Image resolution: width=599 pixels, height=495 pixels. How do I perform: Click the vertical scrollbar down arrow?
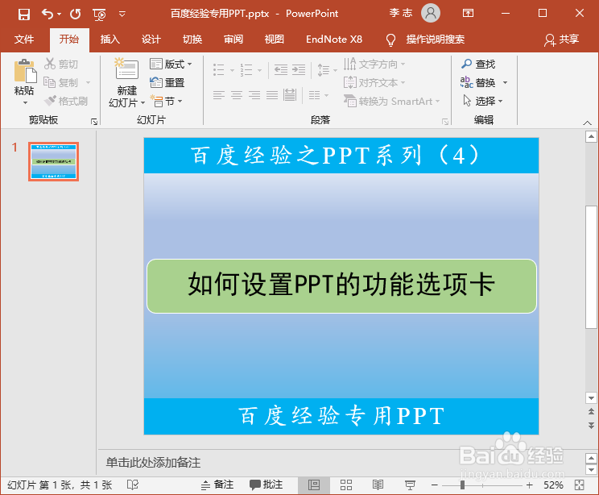pos(591,398)
